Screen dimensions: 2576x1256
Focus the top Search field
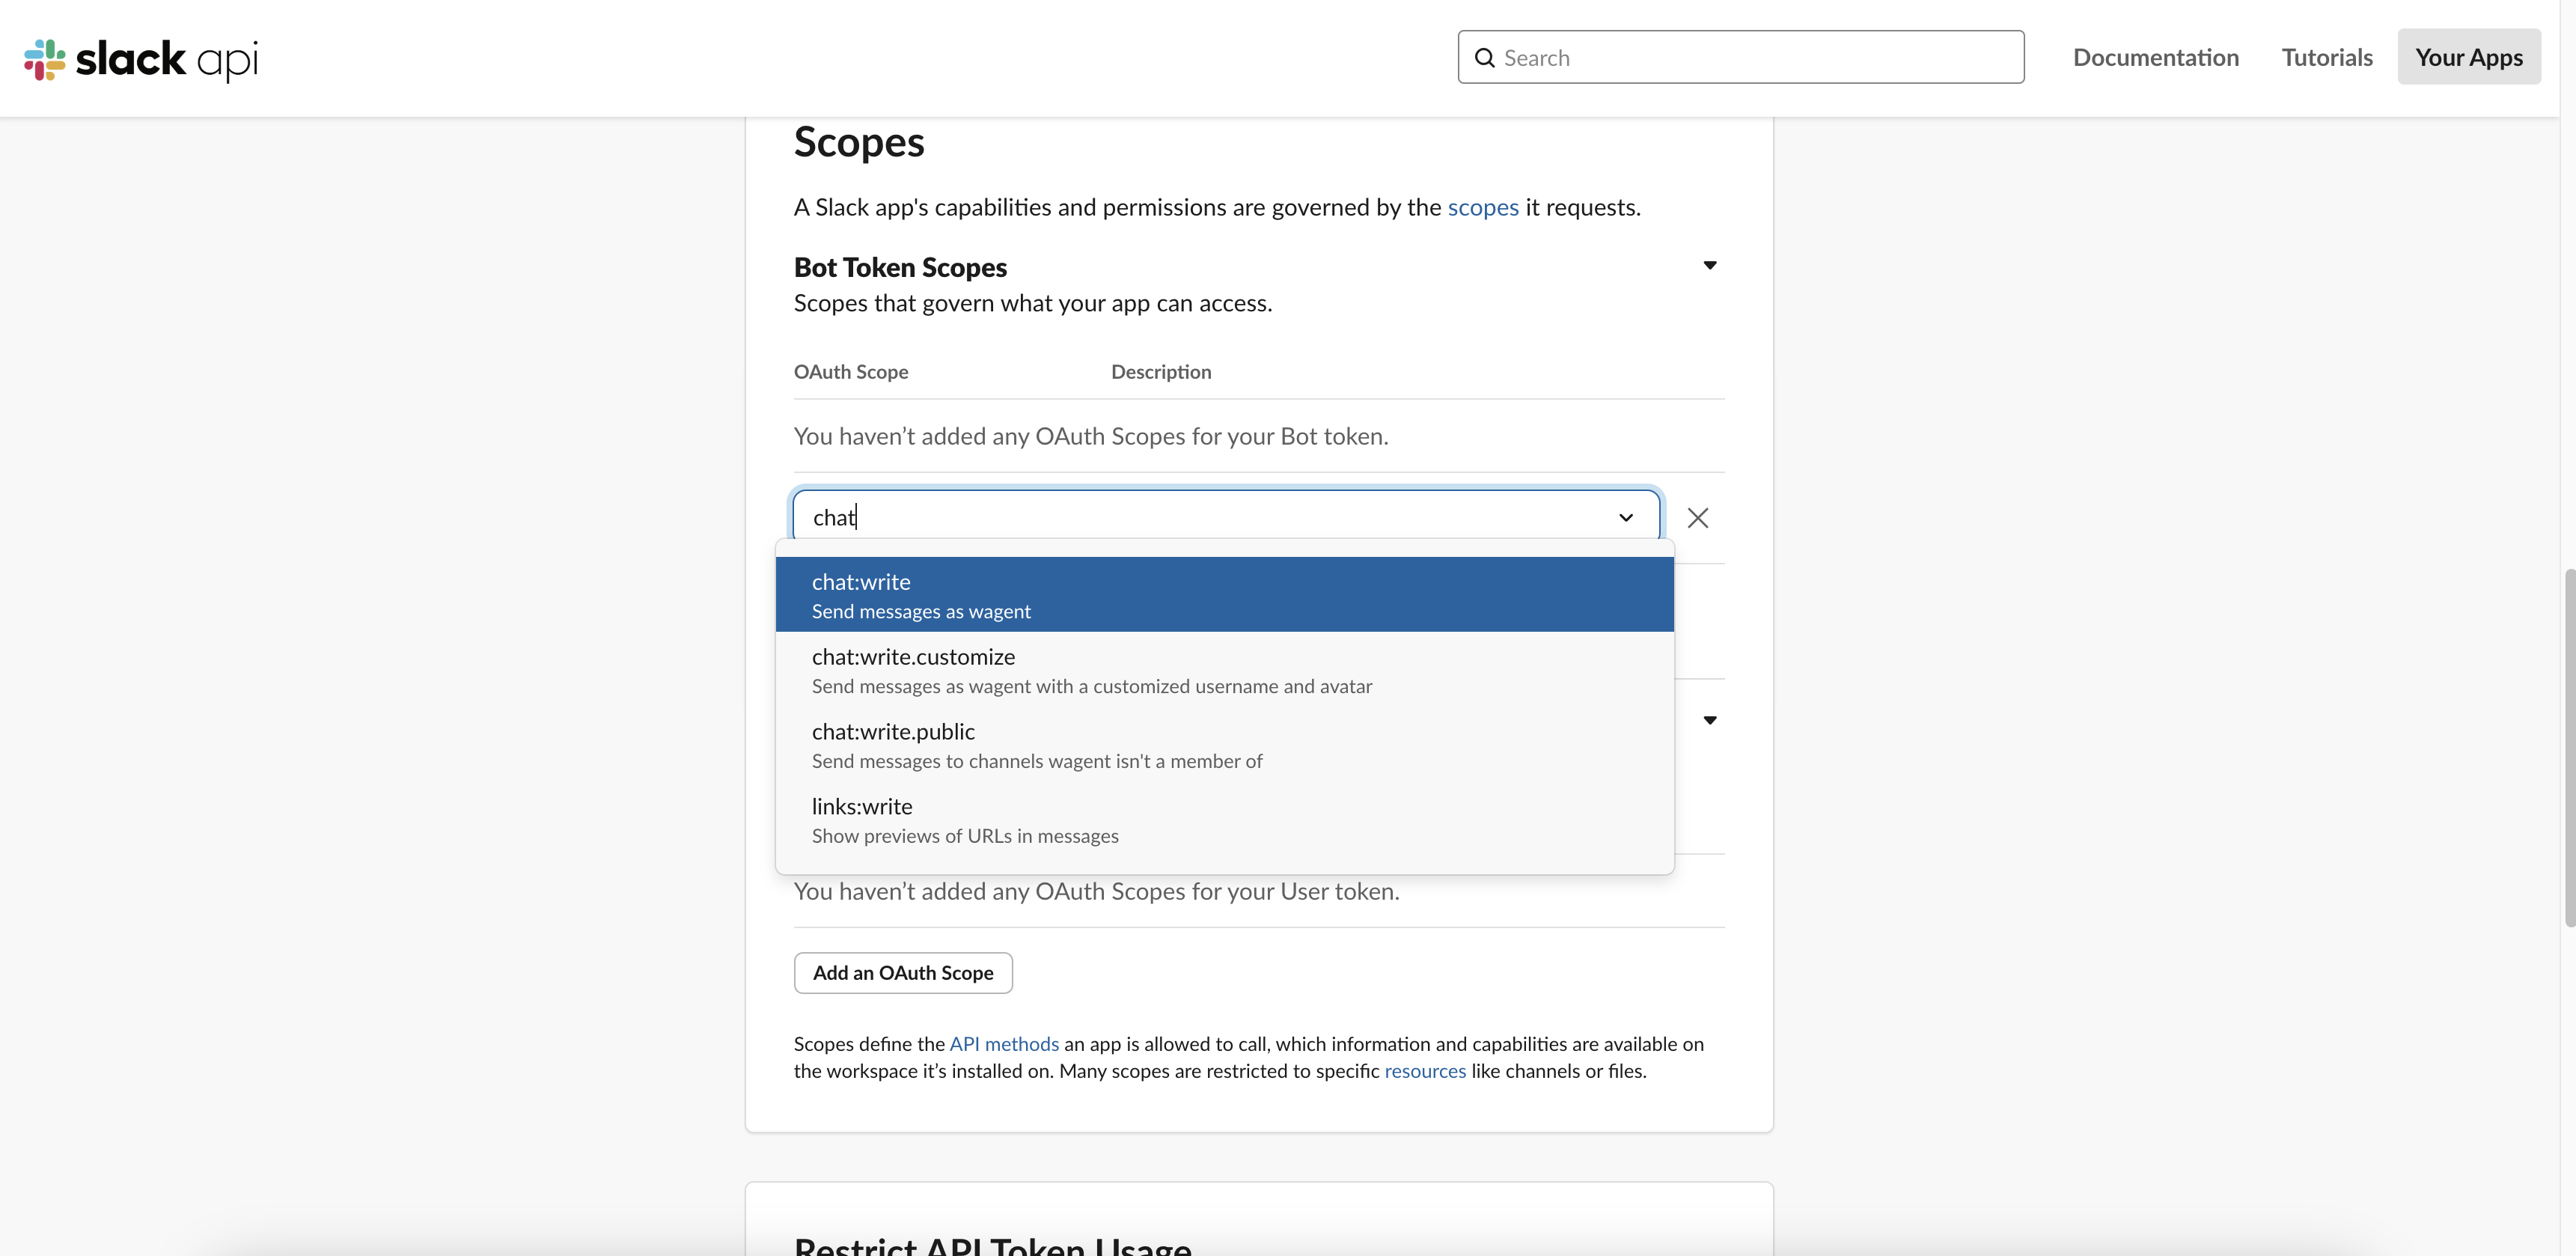point(1740,57)
